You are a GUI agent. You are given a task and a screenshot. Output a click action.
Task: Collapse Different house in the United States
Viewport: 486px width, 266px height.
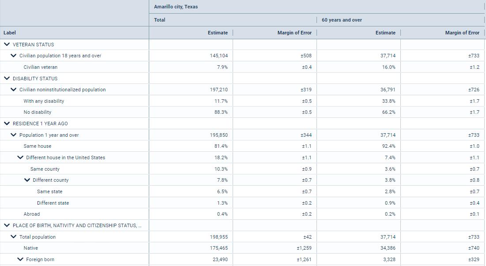point(20,157)
